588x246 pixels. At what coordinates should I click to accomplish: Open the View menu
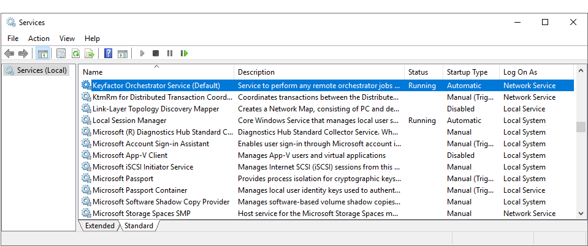[x=67, y=39]
